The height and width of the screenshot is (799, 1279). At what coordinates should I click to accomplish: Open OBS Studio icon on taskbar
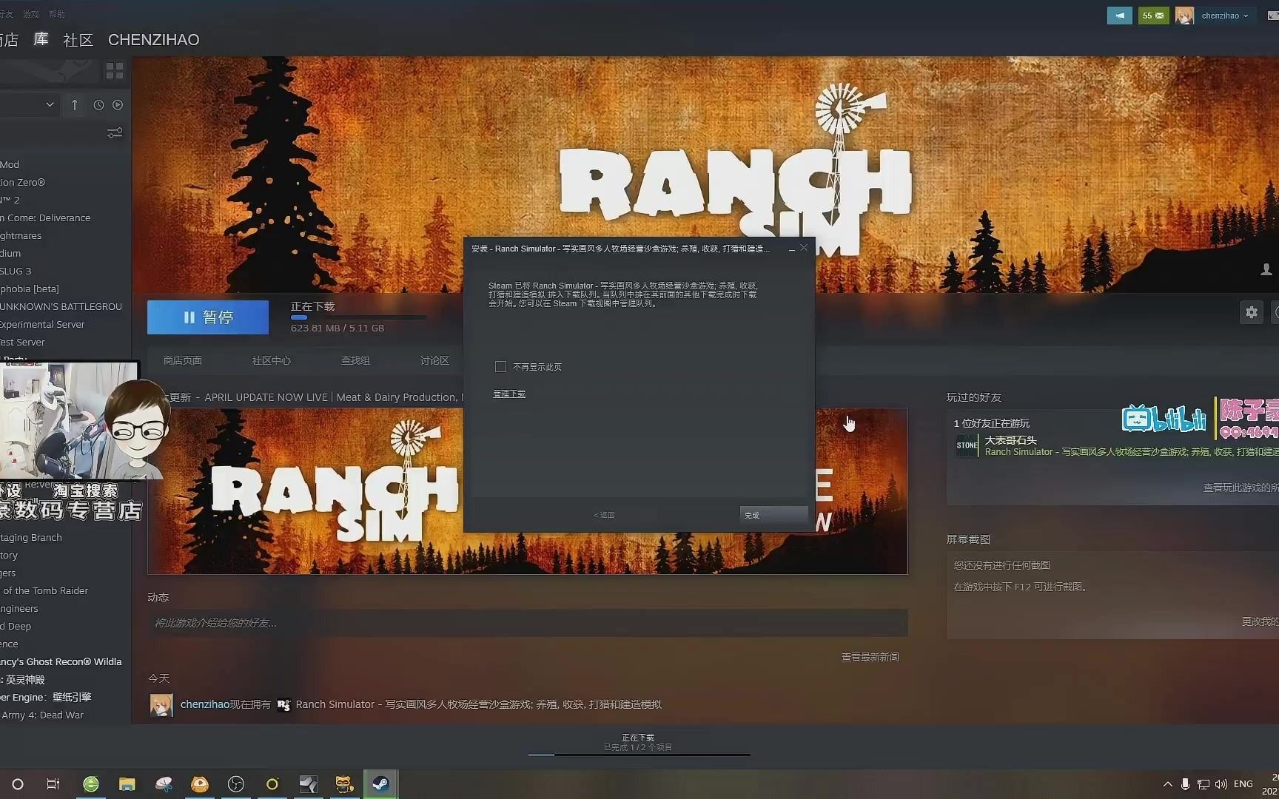(236, 784)
